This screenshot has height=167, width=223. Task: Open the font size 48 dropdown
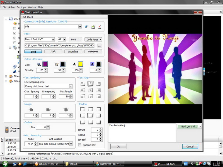[64, 39]
